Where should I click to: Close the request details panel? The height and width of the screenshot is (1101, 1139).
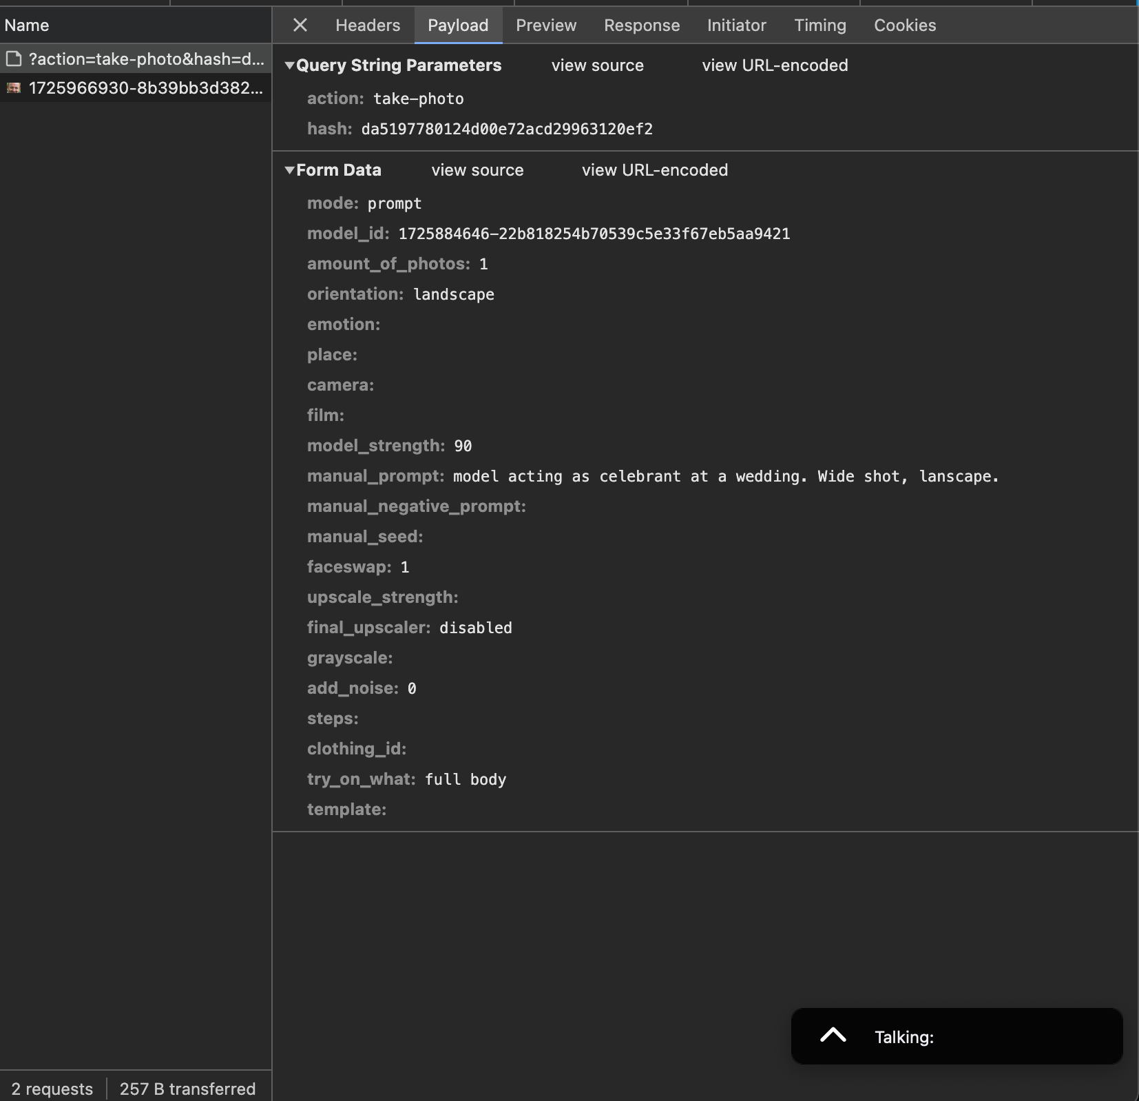[x=300, y=25]
